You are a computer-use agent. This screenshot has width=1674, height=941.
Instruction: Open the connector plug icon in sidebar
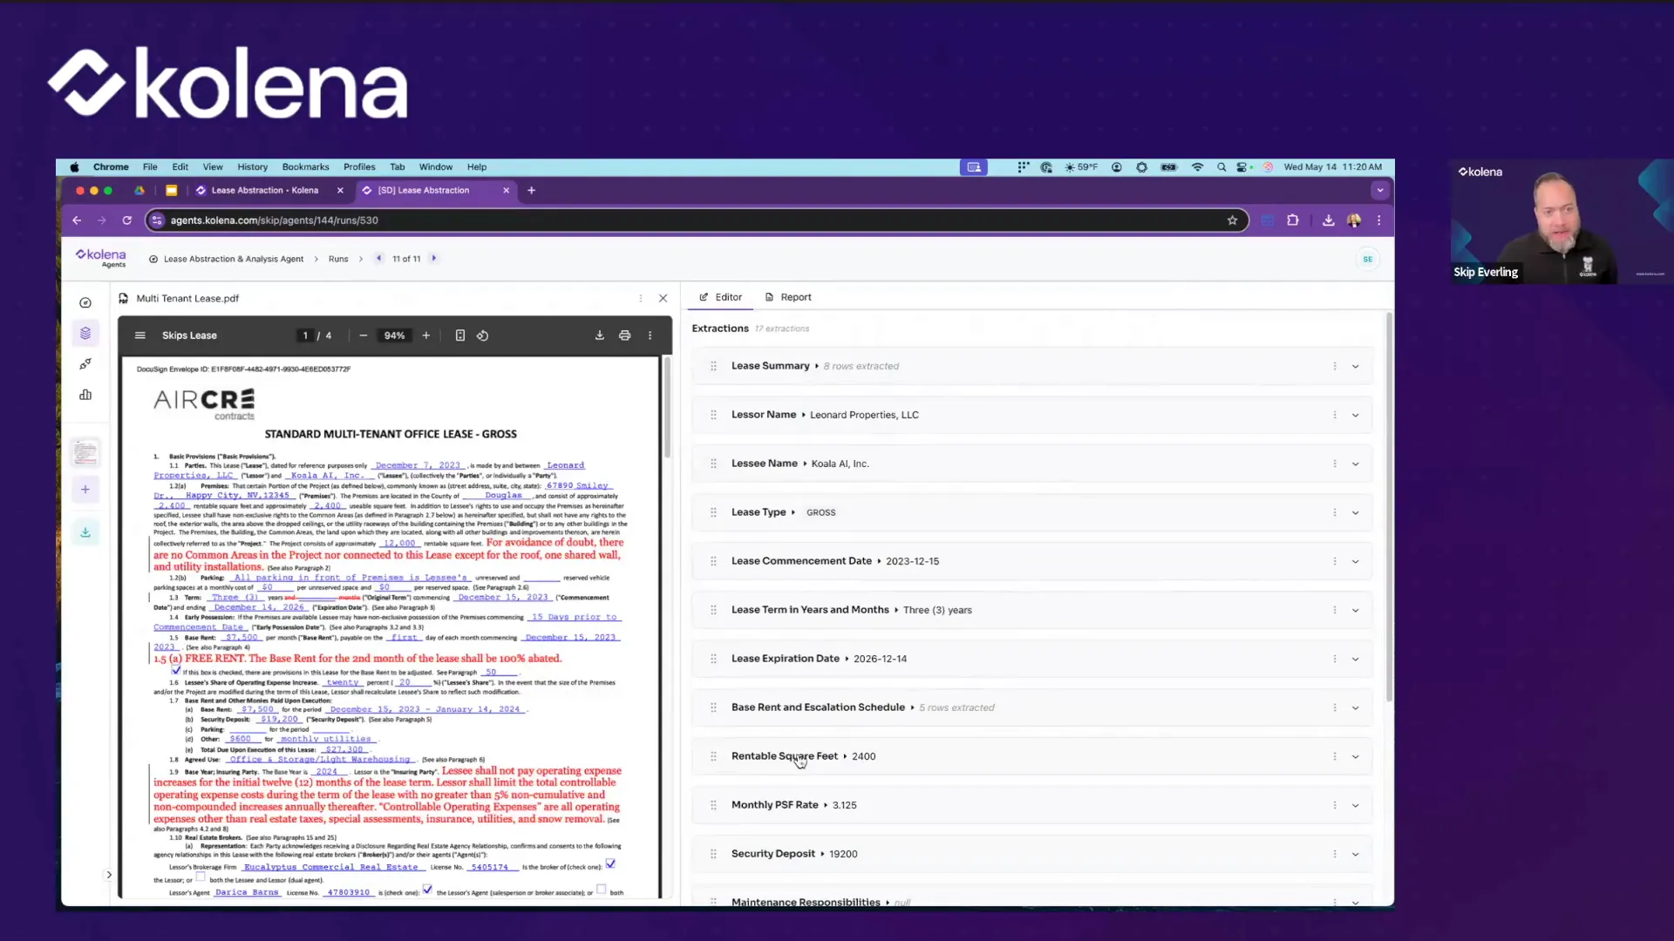(85, 364)
